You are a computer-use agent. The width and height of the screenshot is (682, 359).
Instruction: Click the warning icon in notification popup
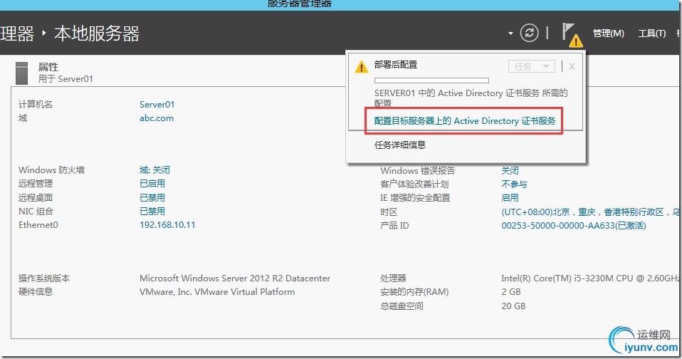[362, 67]
